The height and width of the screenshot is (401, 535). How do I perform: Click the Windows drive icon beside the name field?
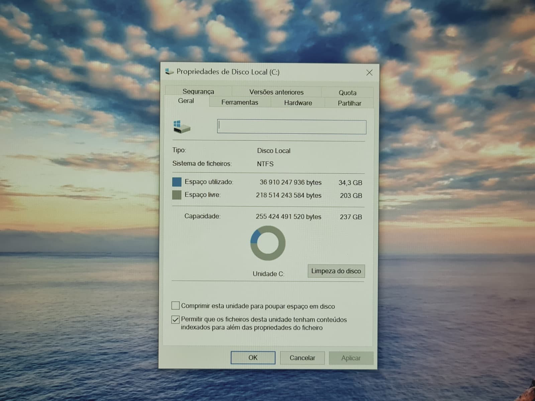[182, 127]
